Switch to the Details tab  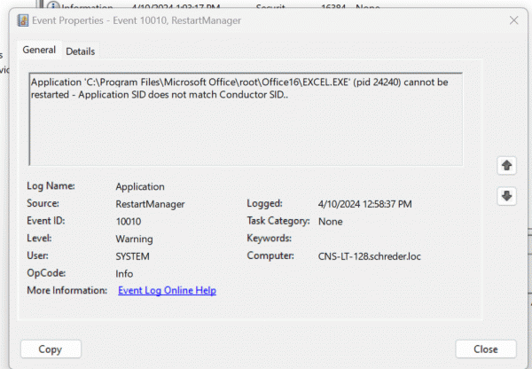pos(81,51)
